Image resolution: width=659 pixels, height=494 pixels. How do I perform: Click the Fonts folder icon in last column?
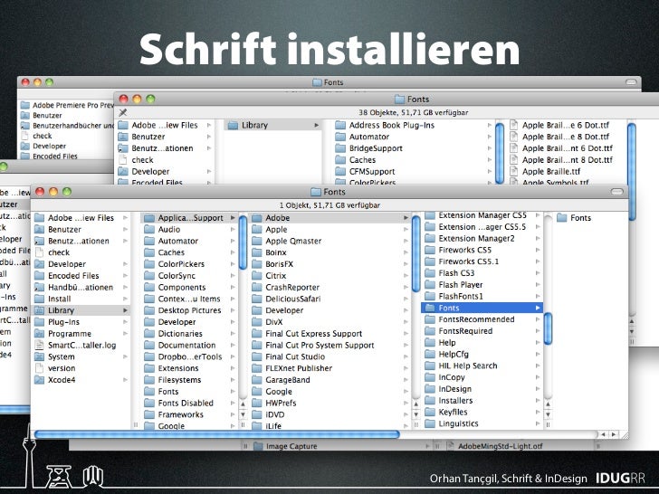tap(561, 217)
